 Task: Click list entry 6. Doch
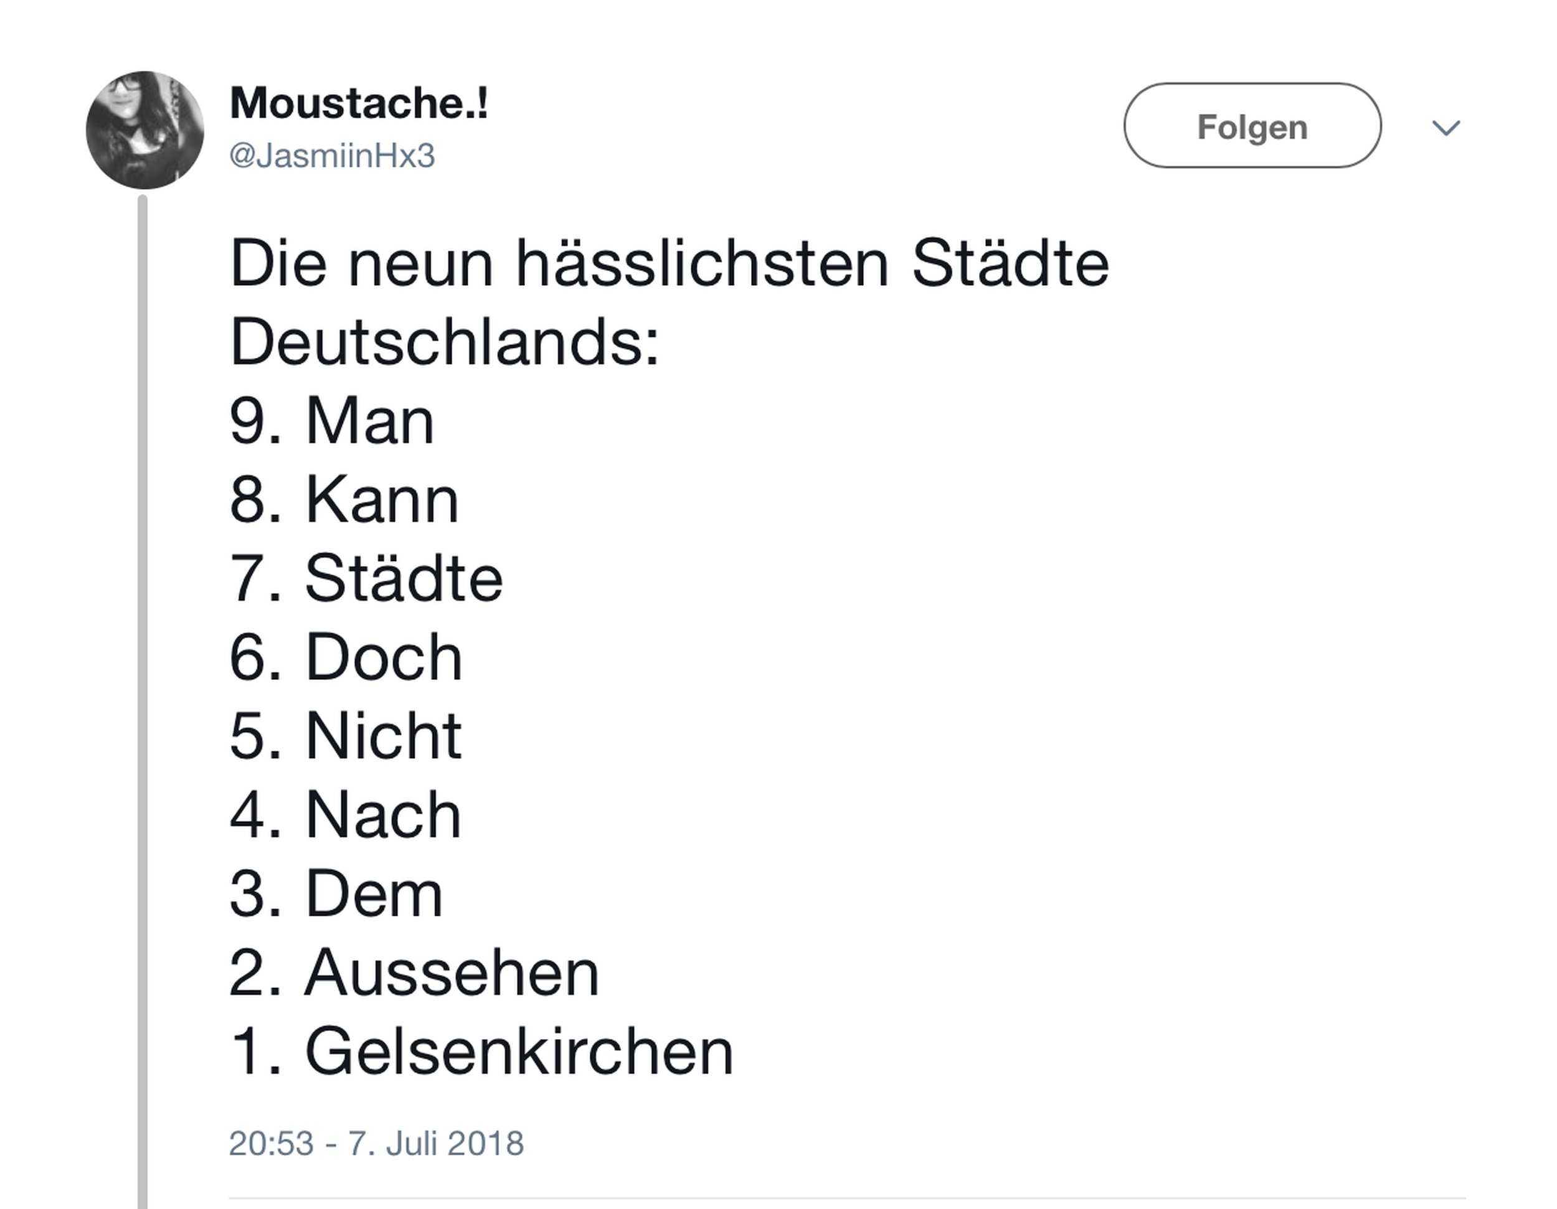[346, 657]
